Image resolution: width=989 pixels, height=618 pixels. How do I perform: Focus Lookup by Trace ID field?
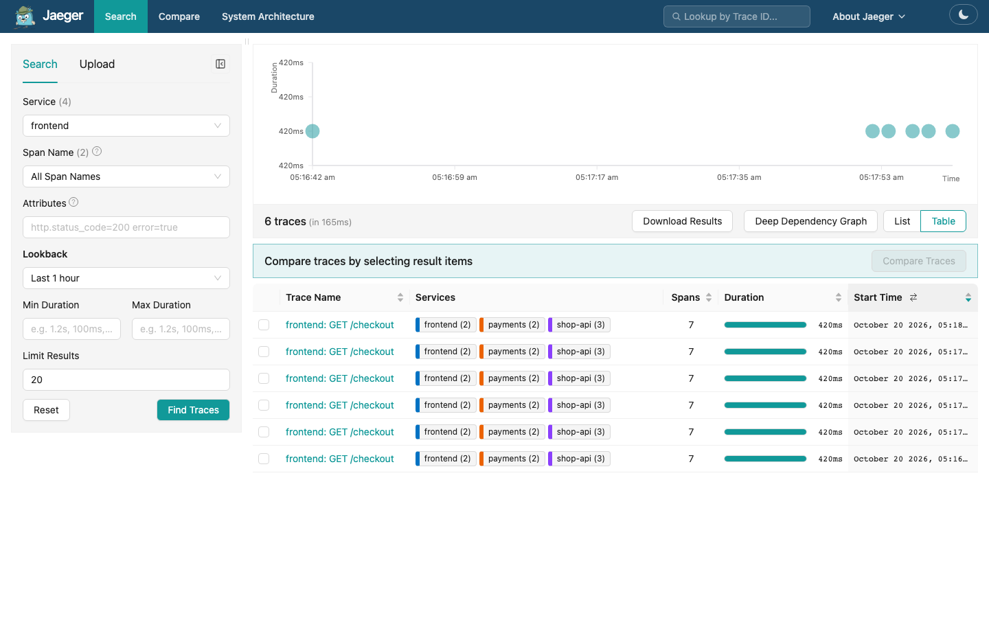(737, 16)
